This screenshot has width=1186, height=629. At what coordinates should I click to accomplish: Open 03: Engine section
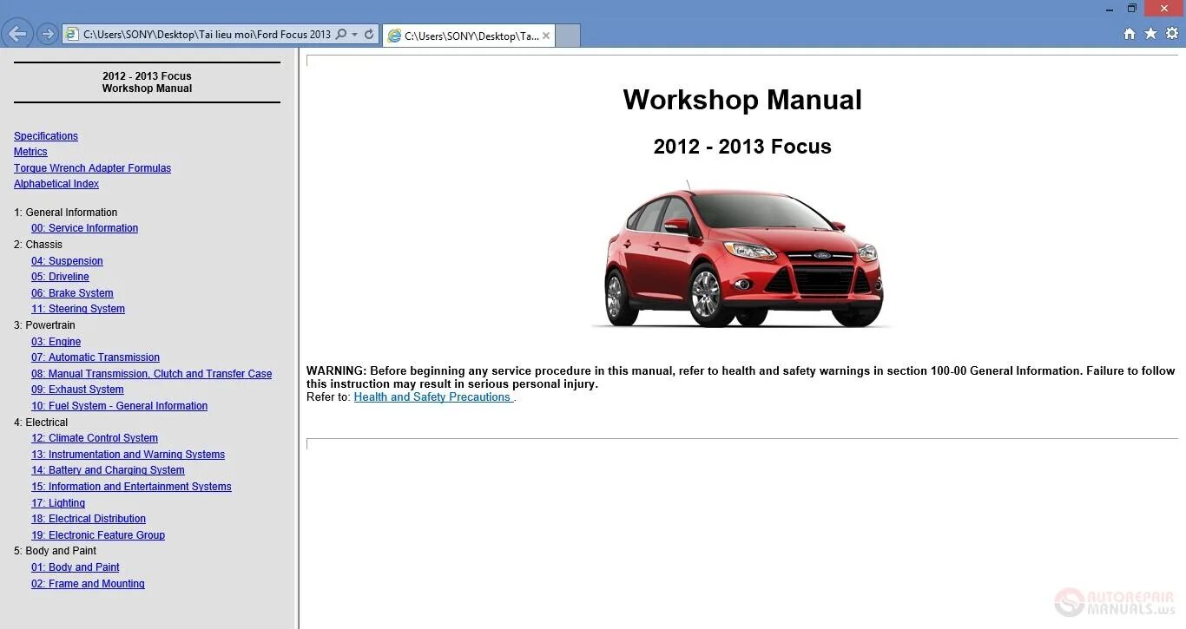(x=56, y=342)
